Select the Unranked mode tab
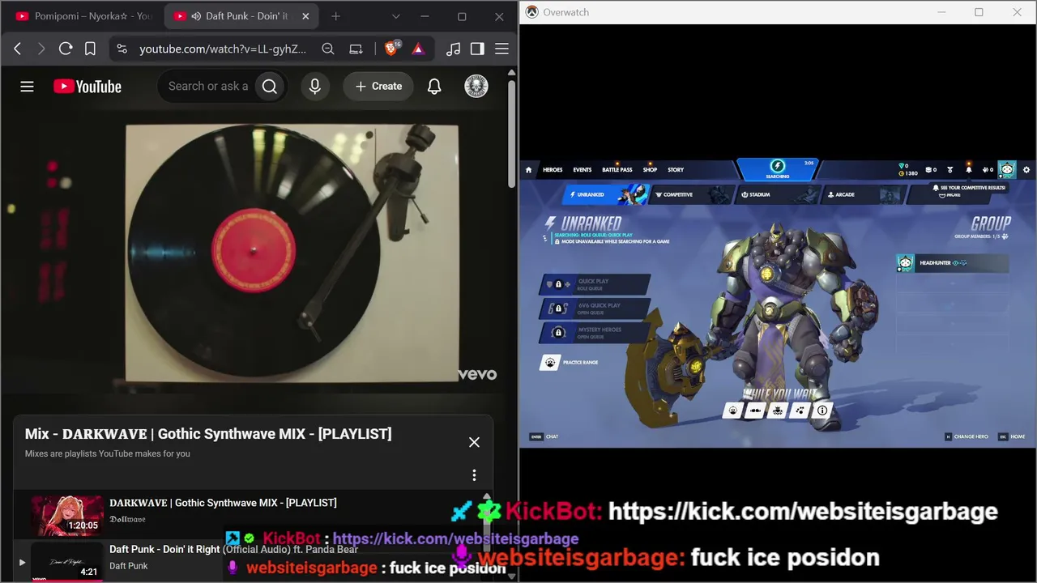The height and width of the screenshot is (583, 1037). tap(605, 194)
